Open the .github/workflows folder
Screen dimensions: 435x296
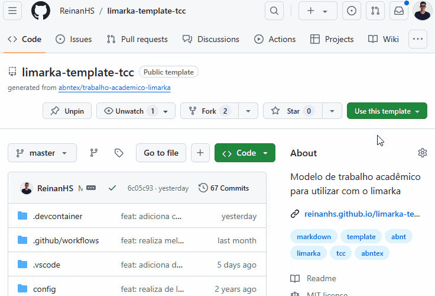click(x=66, y=240)
